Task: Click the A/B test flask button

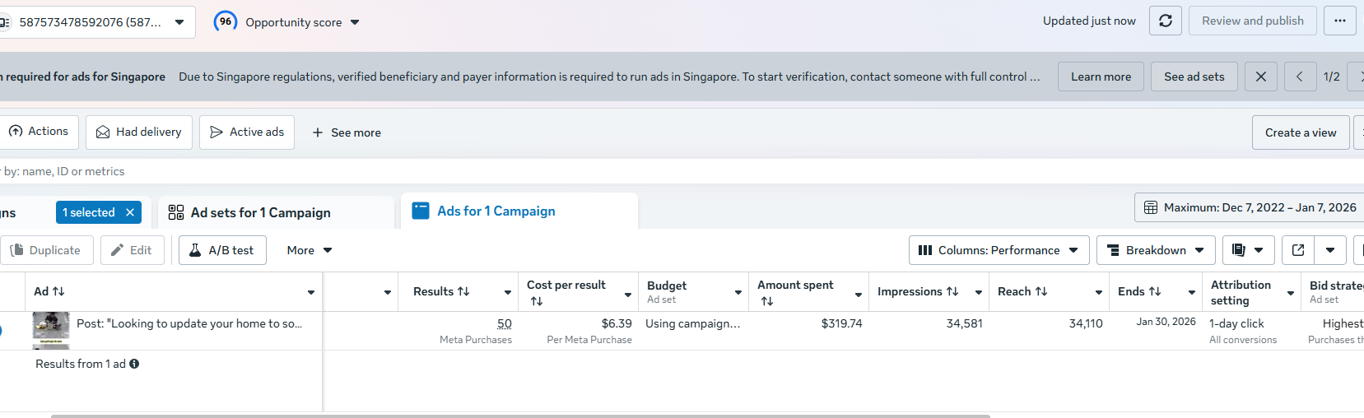Action: [x=222, y=250]
